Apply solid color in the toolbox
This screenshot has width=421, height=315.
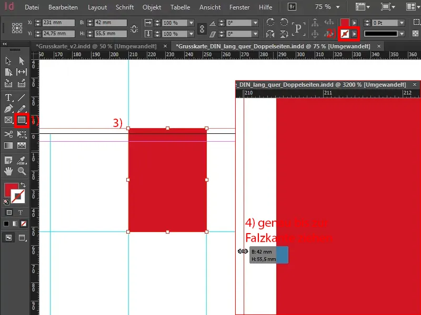tap(6, 224)
